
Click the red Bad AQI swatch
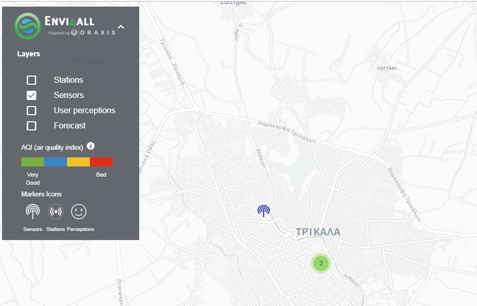[101, 162]
